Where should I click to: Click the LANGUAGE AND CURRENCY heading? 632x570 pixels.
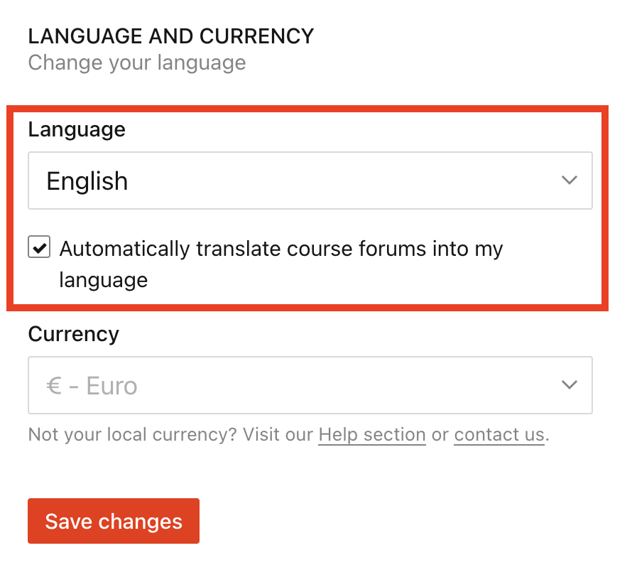pos(171,36)
